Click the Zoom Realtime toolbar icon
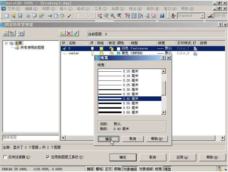228x172 pixels. point(106,16)
